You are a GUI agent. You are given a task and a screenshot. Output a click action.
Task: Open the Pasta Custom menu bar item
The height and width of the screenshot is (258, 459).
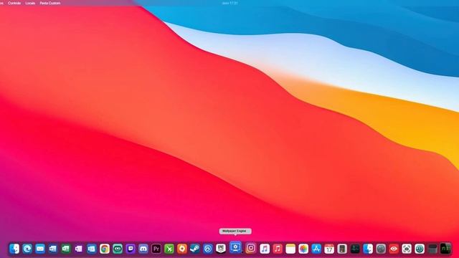(50, 3)
